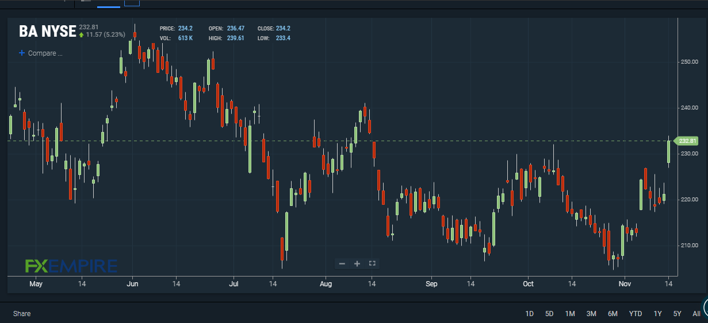This screenshot has height=323, width=708.
Task: Click the 230.00 price axis label
Action: click(689, 154)
